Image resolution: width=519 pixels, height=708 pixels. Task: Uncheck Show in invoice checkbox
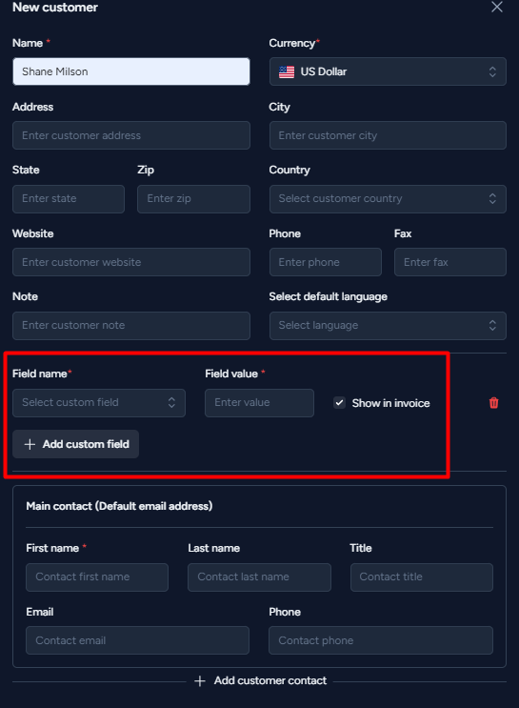point(339,402)
